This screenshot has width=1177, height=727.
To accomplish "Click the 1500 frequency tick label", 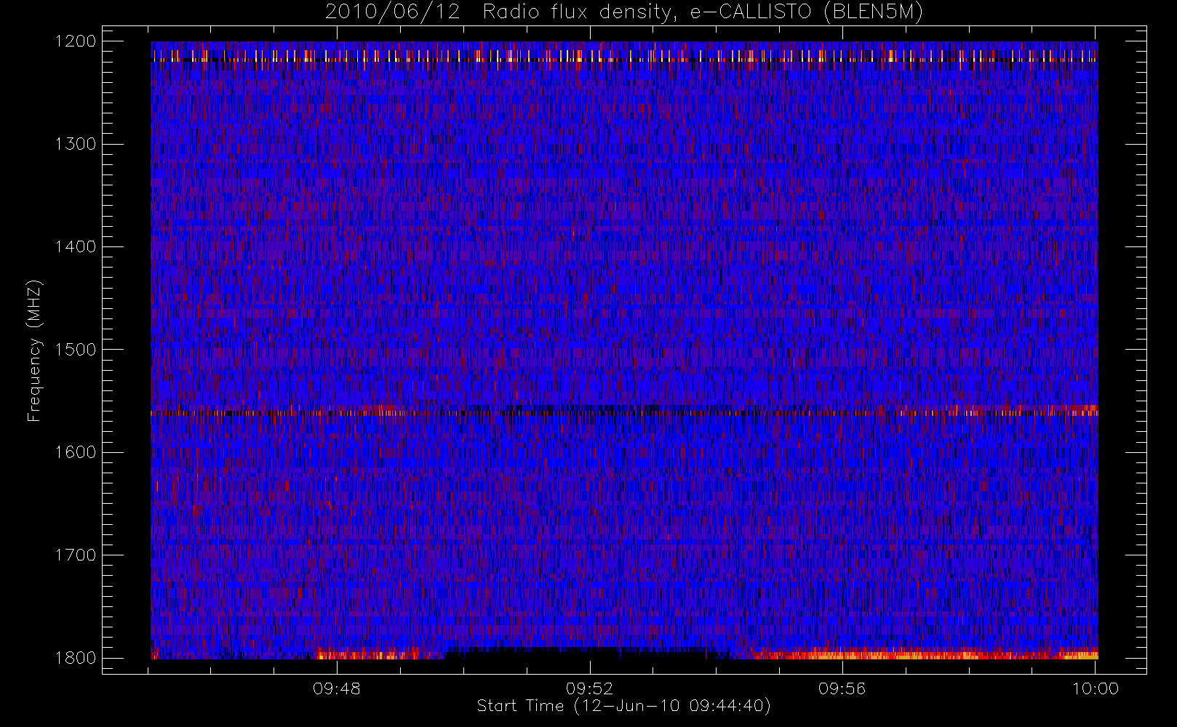I will 76,350.
